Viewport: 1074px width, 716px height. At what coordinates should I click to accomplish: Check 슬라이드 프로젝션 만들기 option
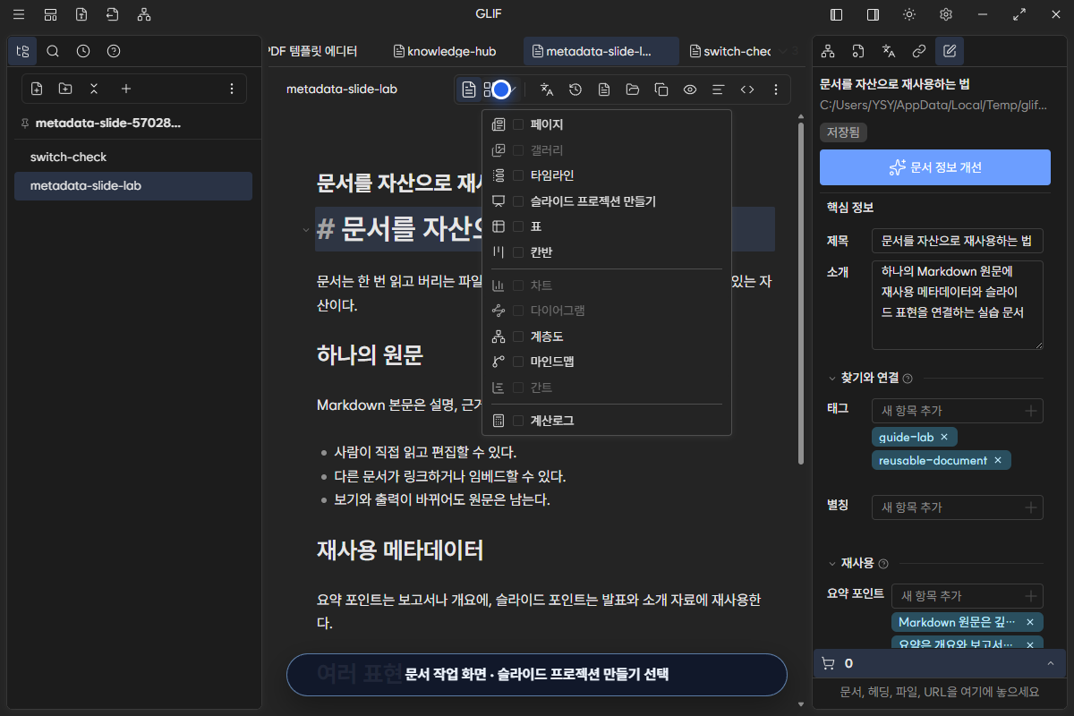click(518, 201)
